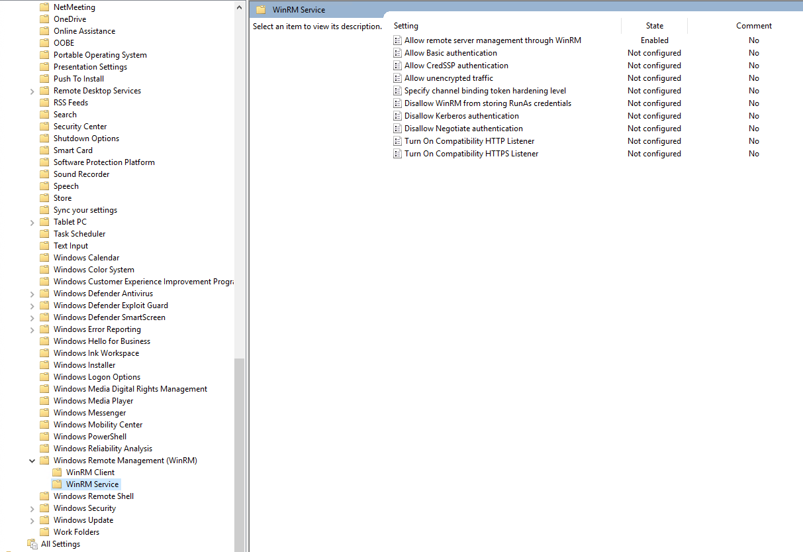Click the policy icon for Disallow Negotiate authentication

pyautogui.click(x=397, y=129)
